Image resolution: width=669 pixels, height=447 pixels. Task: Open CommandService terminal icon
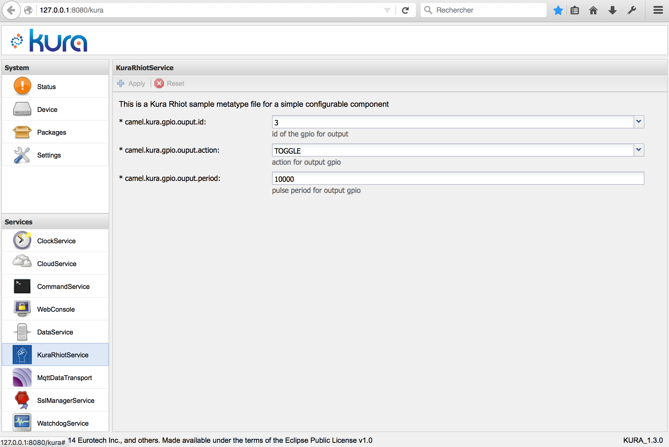pos(22,286)
